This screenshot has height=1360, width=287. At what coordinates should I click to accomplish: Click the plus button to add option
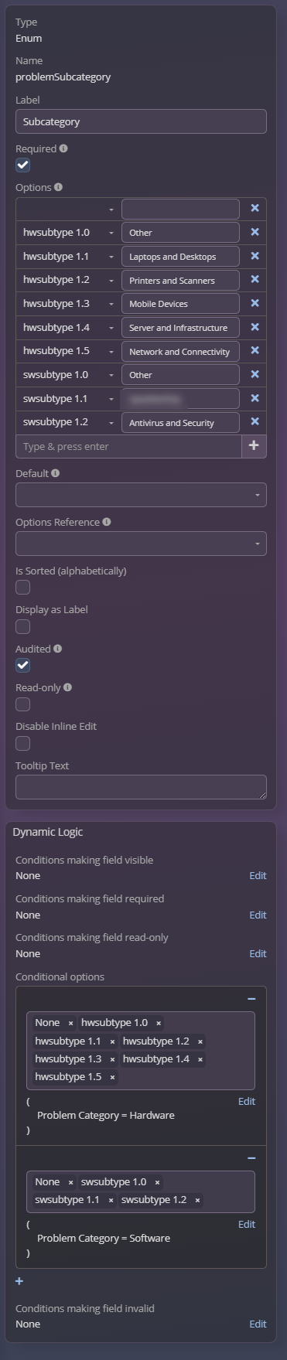point(254,446)
